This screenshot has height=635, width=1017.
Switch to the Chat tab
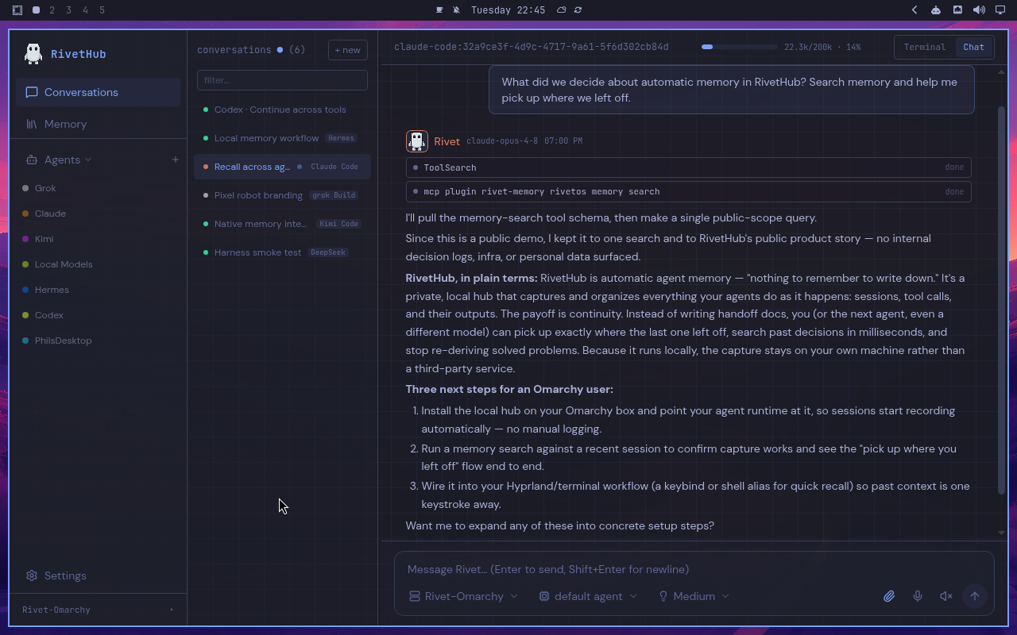click(x=973, y=47)
